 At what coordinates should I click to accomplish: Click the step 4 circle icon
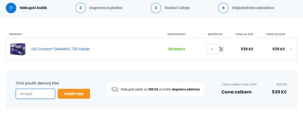coord(223,8)
